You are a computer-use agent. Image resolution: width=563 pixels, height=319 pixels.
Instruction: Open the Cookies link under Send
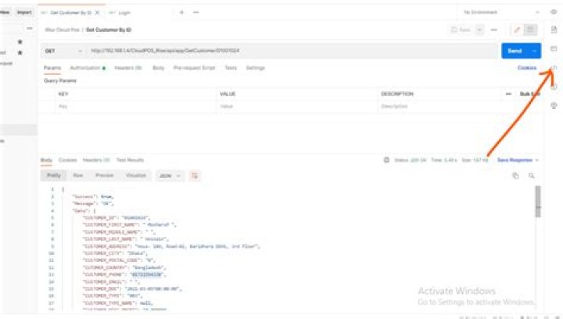coord(527,68)
